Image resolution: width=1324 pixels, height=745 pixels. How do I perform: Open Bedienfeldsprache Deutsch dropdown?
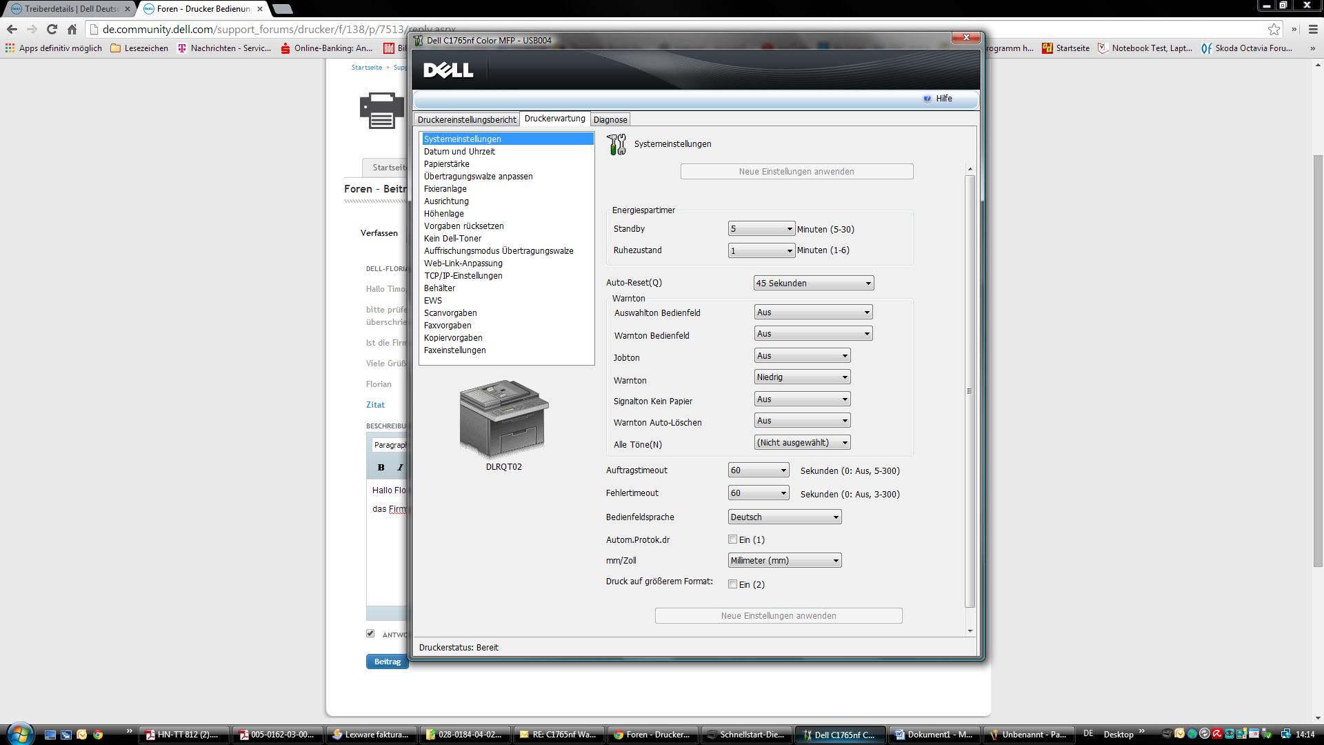[785, 517]
